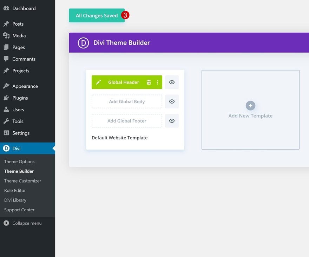Click the Settings sliders icon in sidebar
Viewport: 309px width, 257px height.
[x=6, y=133]
